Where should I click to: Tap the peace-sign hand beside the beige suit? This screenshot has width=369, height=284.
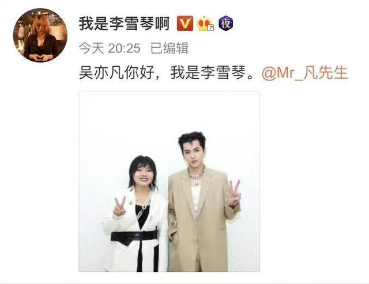pos(234,194)
